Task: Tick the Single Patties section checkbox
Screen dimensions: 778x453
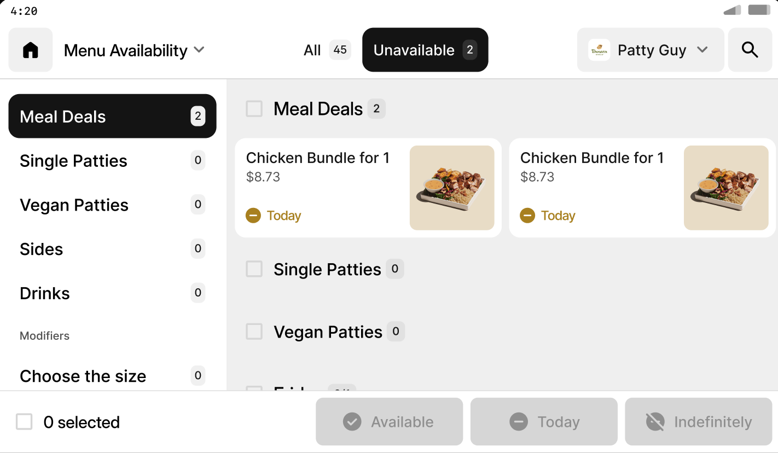Action: [254, 269]
